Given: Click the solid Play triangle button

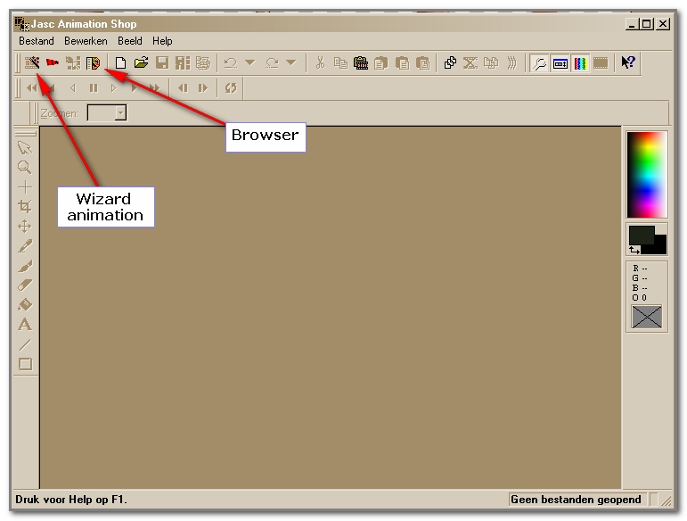Looking at the screenshot, I should pos(134,88).
